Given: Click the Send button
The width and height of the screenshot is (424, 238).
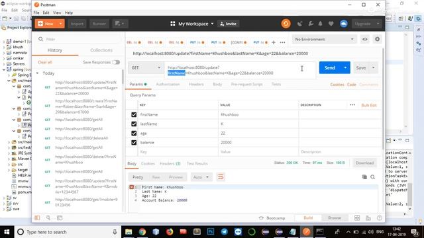Looking at the screenshot, I should (x=330, y=67).
